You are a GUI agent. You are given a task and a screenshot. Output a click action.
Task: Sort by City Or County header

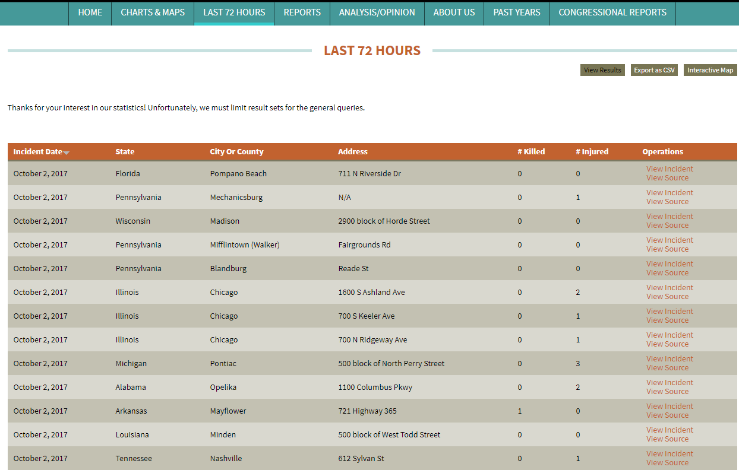(236, 152)
